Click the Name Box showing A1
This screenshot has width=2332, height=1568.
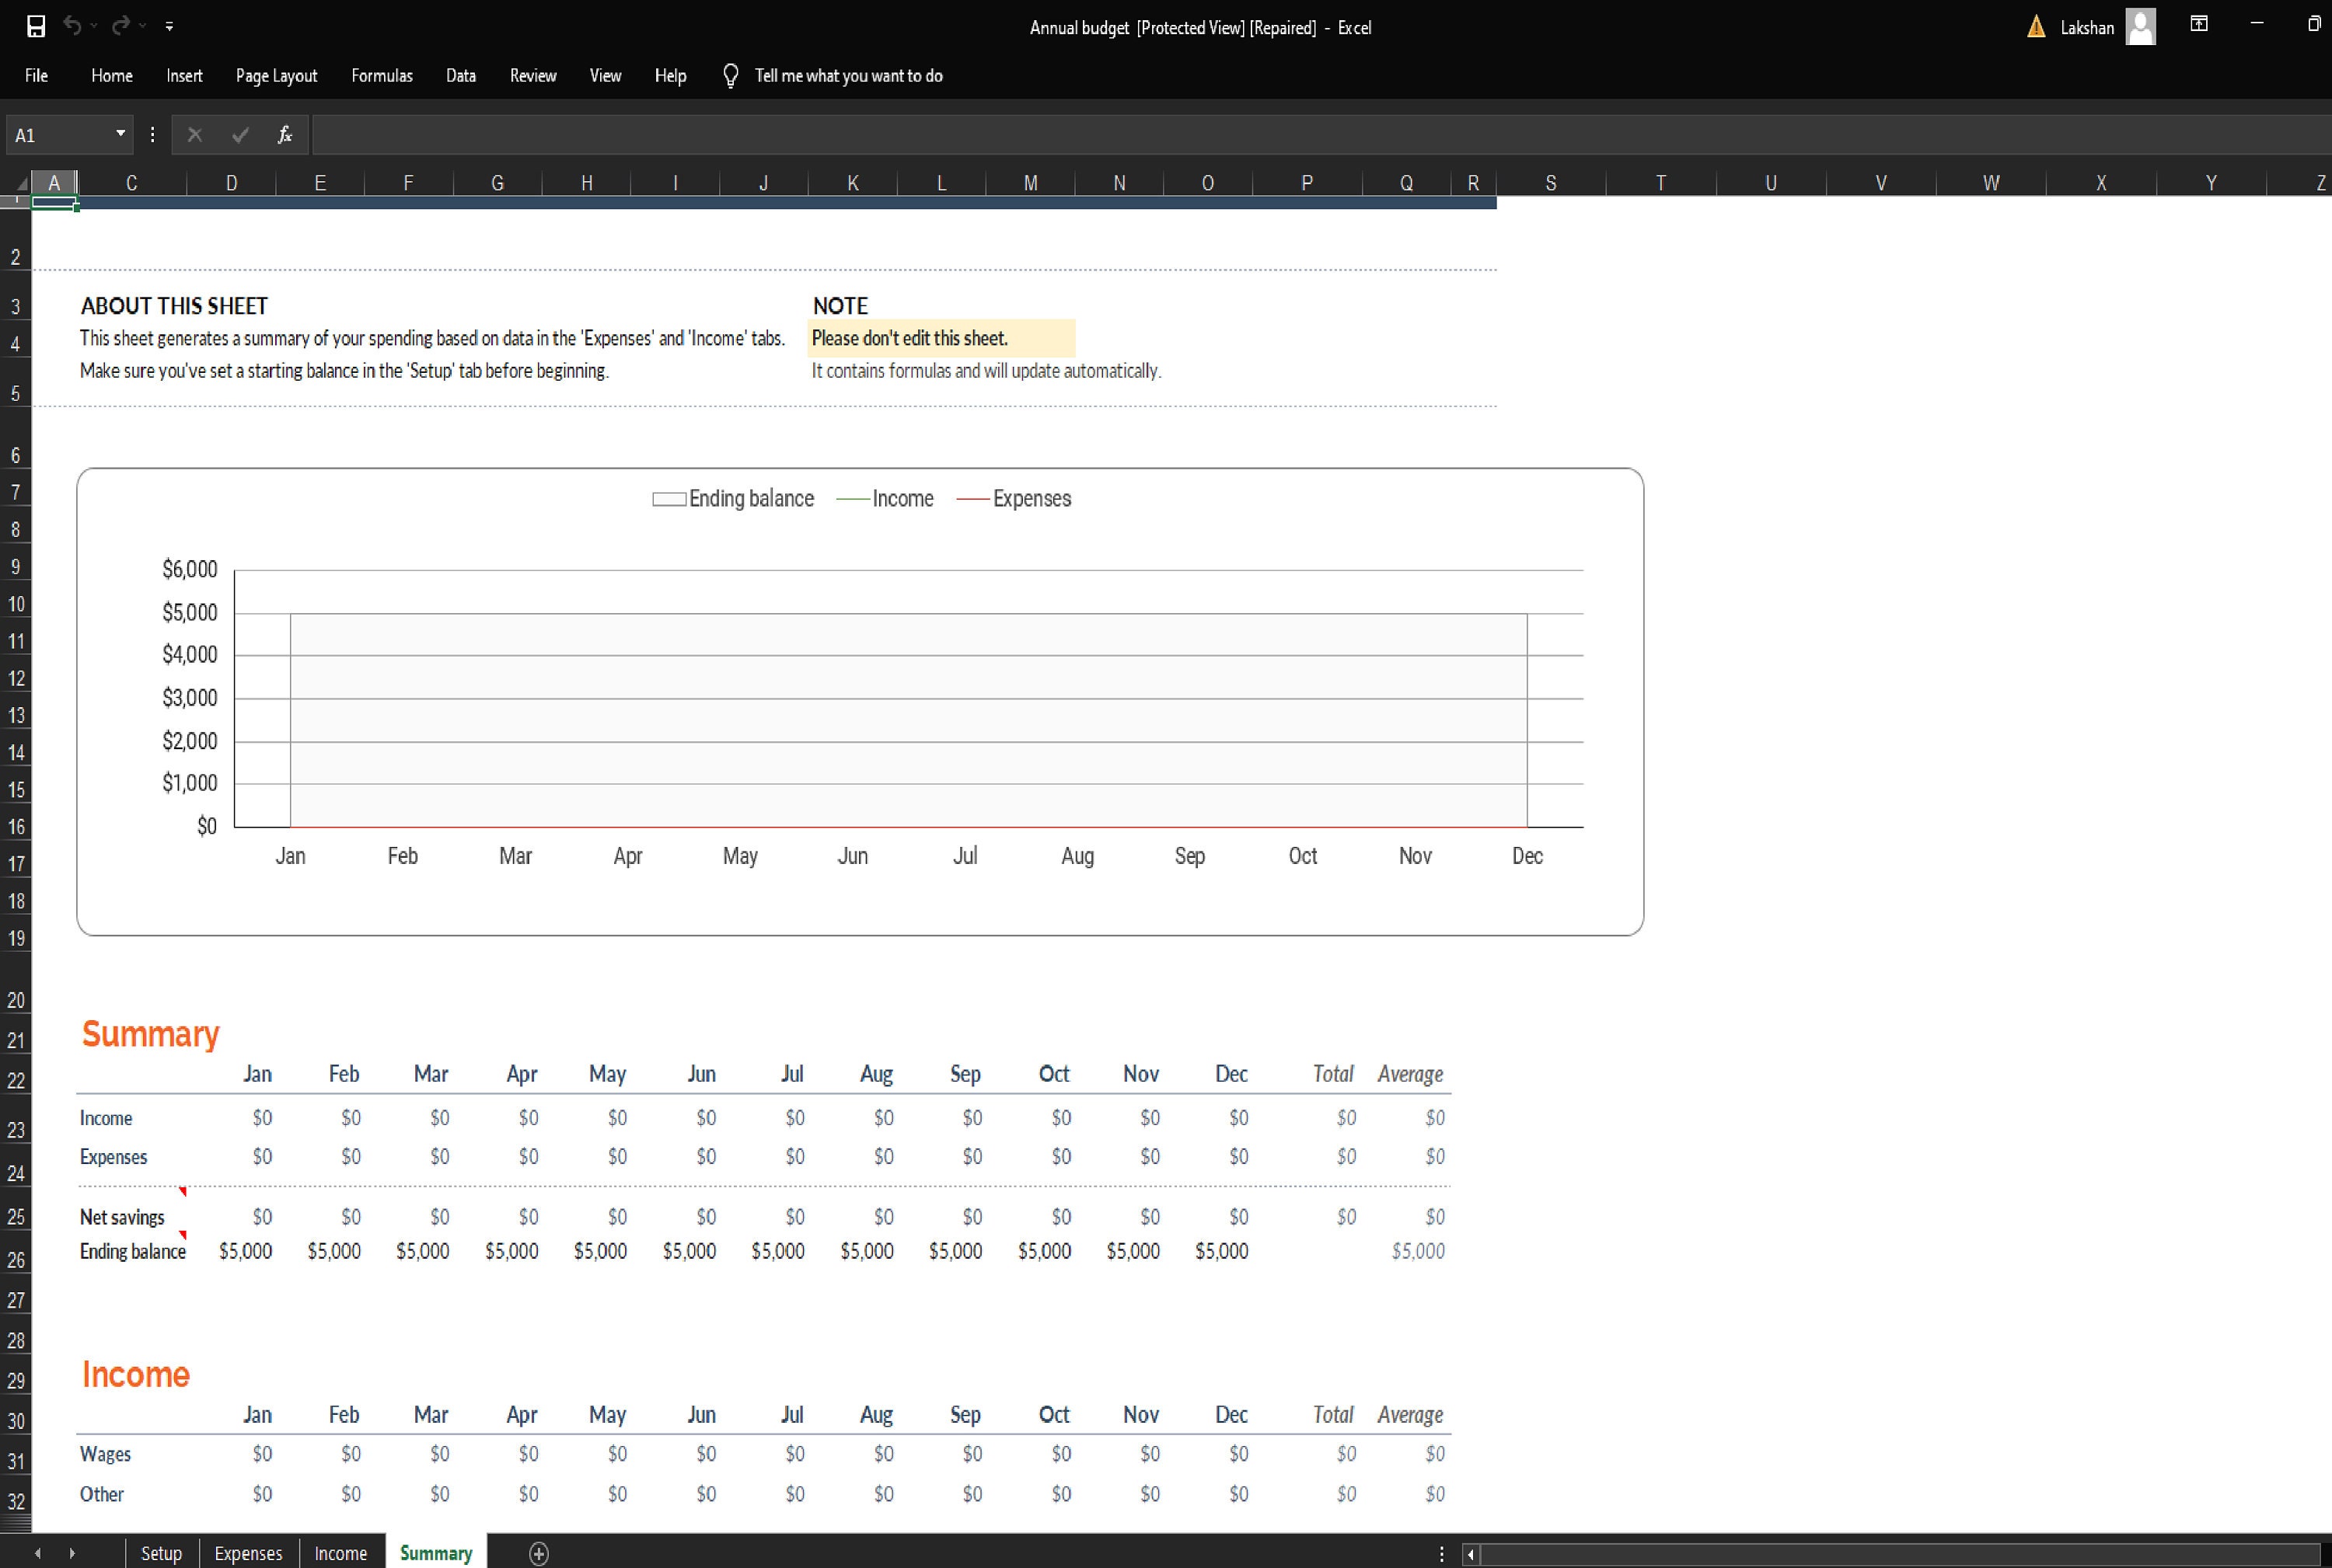click(x=58, y=135)
